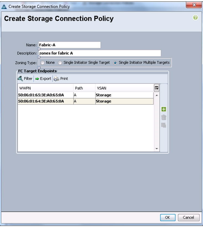
Task: Click the trash delete endpoint icon
Action: (x=164, y=117)
